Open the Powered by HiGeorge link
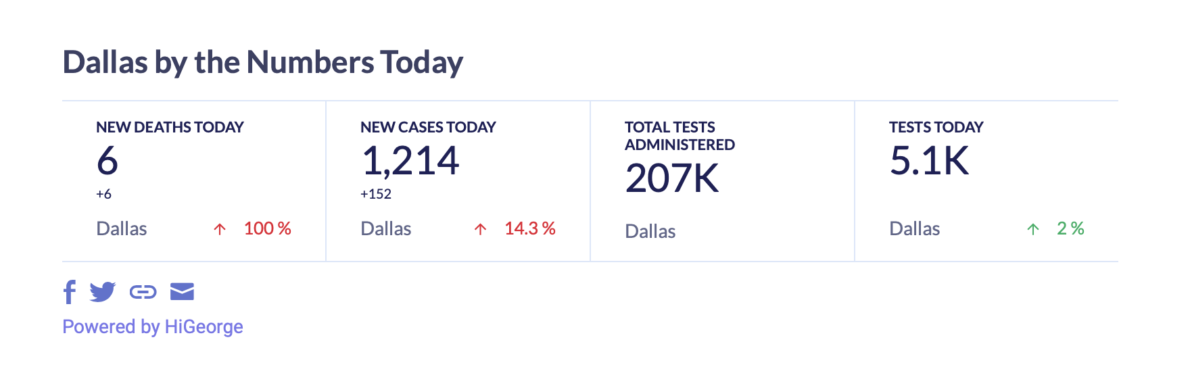1190x369 pixels. (x=153, y=327)
